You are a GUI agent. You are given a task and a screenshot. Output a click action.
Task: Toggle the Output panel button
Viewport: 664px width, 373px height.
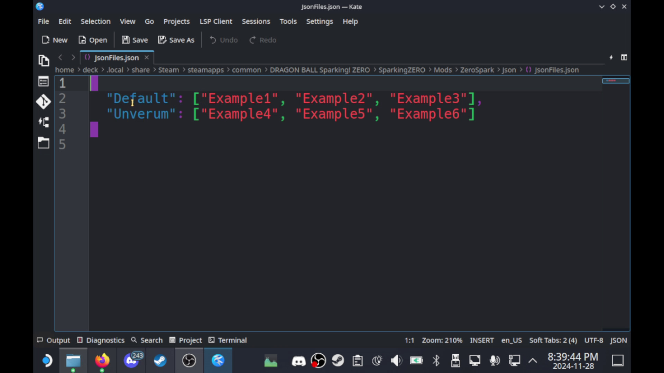coord(54,340)
